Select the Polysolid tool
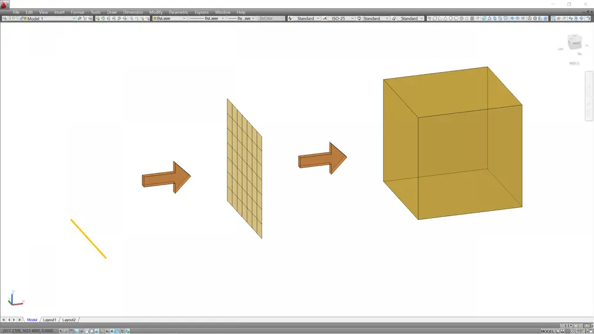 (x=429, y=18)
